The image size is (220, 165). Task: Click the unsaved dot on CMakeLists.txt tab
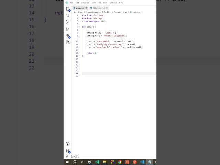click(x=107, y=8)
